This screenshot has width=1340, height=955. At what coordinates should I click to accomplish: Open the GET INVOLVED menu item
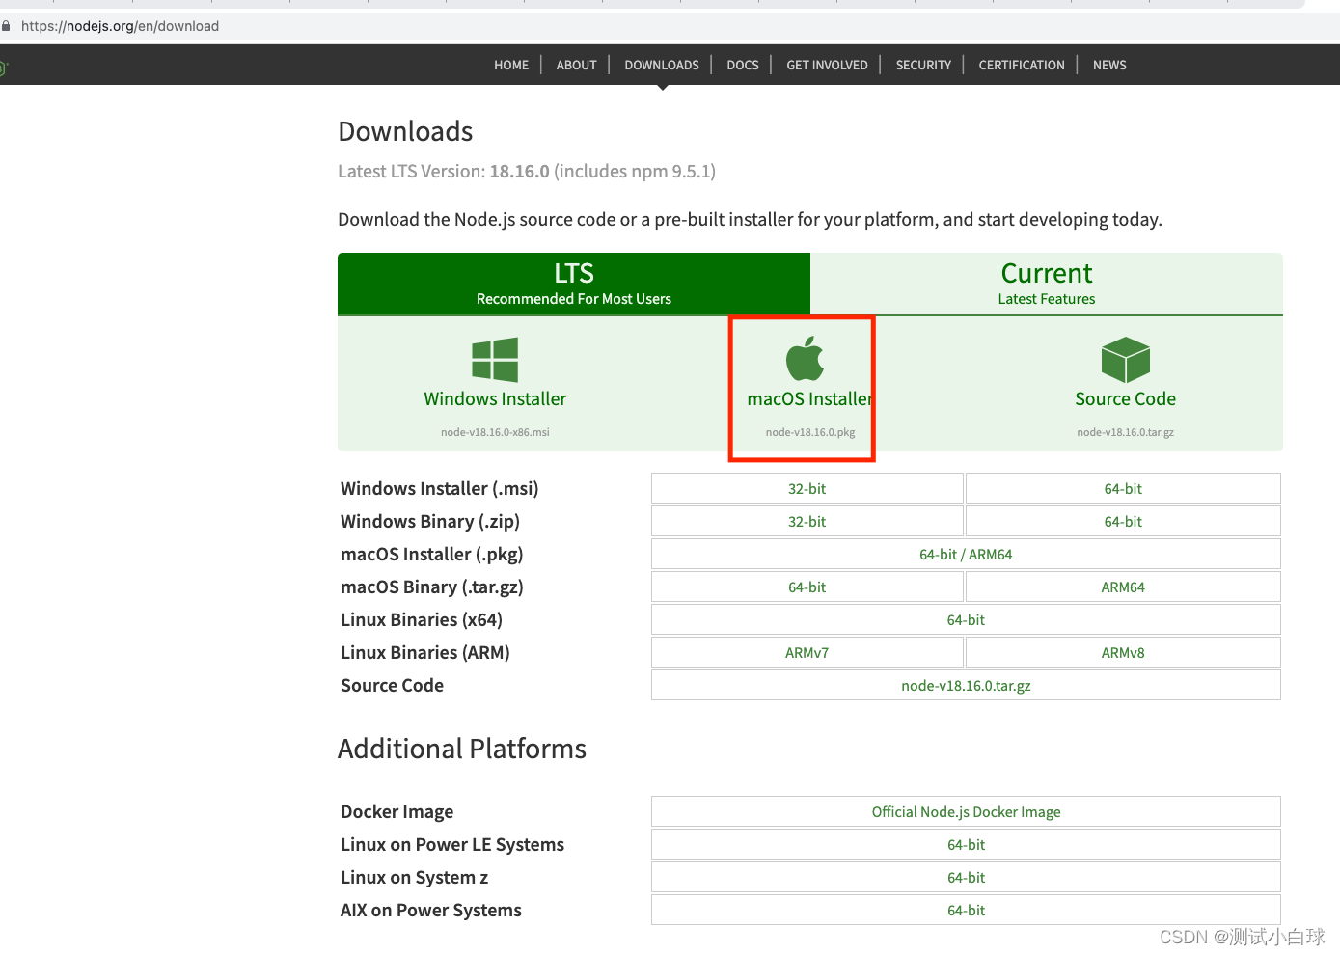click(x=827, y=65)
